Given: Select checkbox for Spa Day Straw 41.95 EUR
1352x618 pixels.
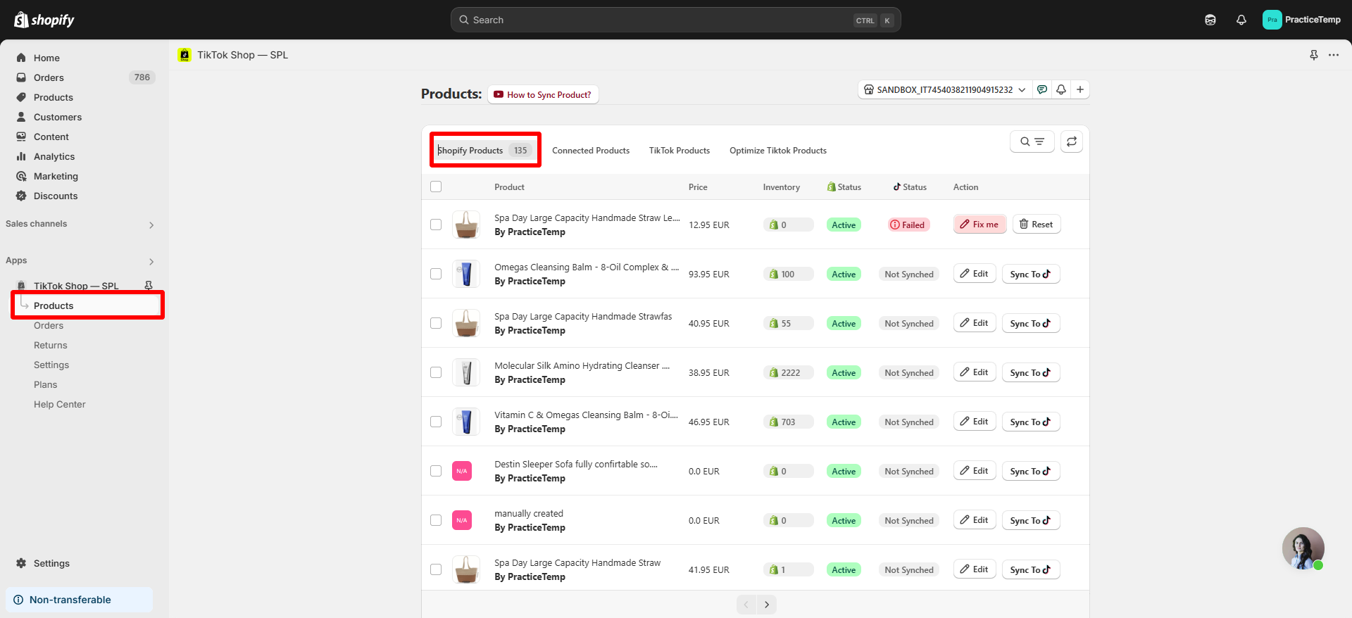Looking at the screenshot, I should point(436,569).
